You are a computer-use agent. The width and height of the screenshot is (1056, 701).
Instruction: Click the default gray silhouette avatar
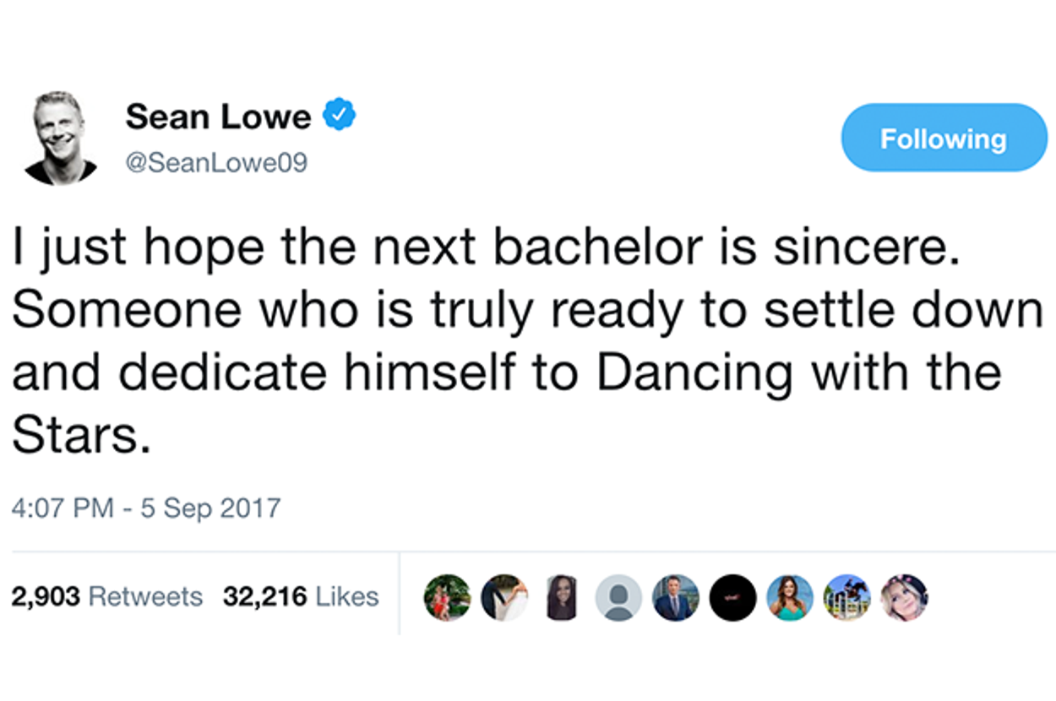pos(618,598)
